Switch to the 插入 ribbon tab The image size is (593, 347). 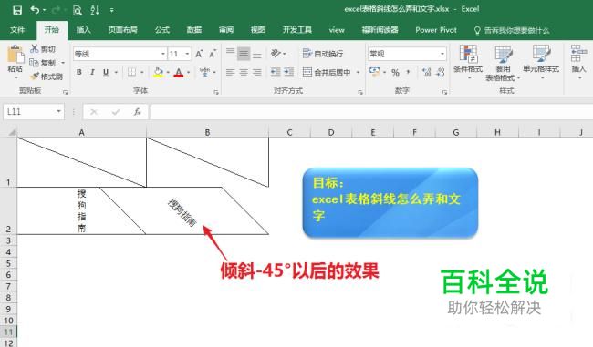point(84,30)
